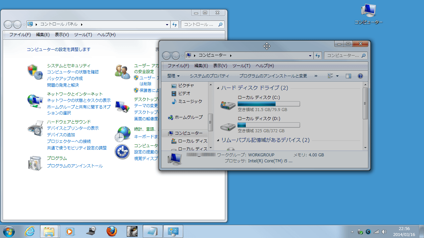The width and height of the screenshot is (424, 238).
Task: Click Local Disk (C:) usage bar
Action: (269, 104)
